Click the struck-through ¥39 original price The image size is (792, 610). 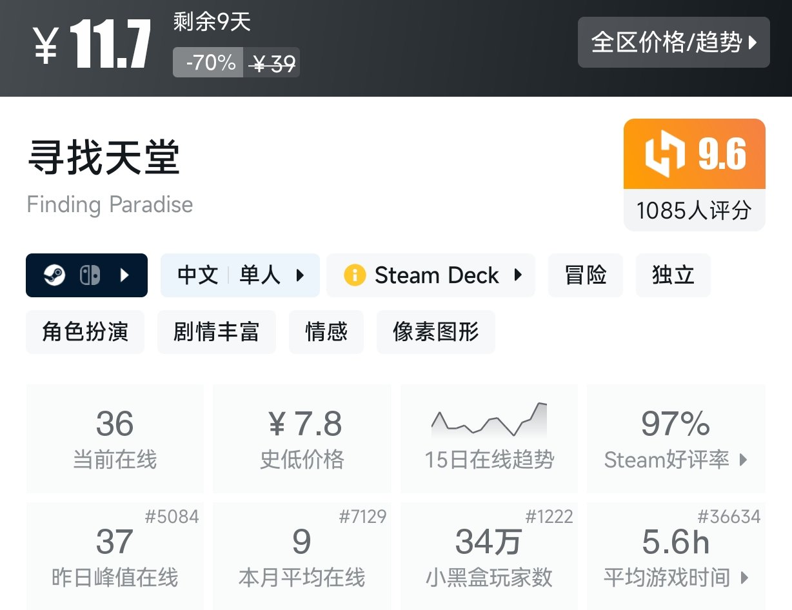[272, 63]
